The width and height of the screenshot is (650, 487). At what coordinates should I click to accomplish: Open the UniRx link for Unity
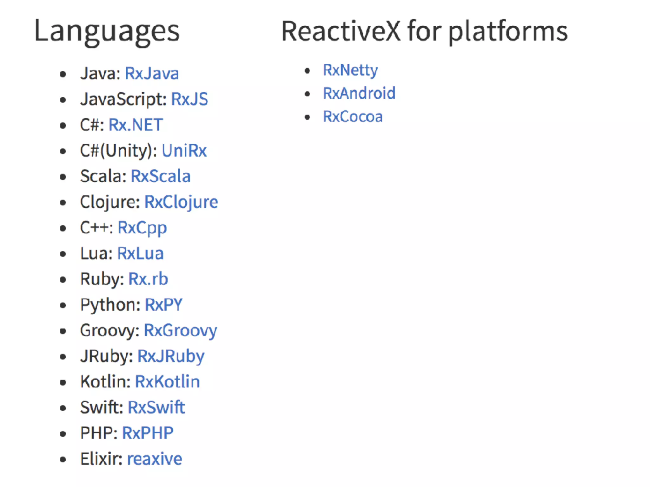[x=184, y=151]
